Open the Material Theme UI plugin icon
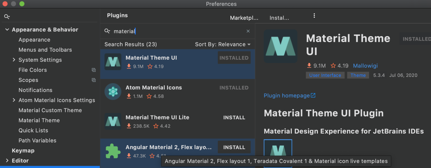 113,61
